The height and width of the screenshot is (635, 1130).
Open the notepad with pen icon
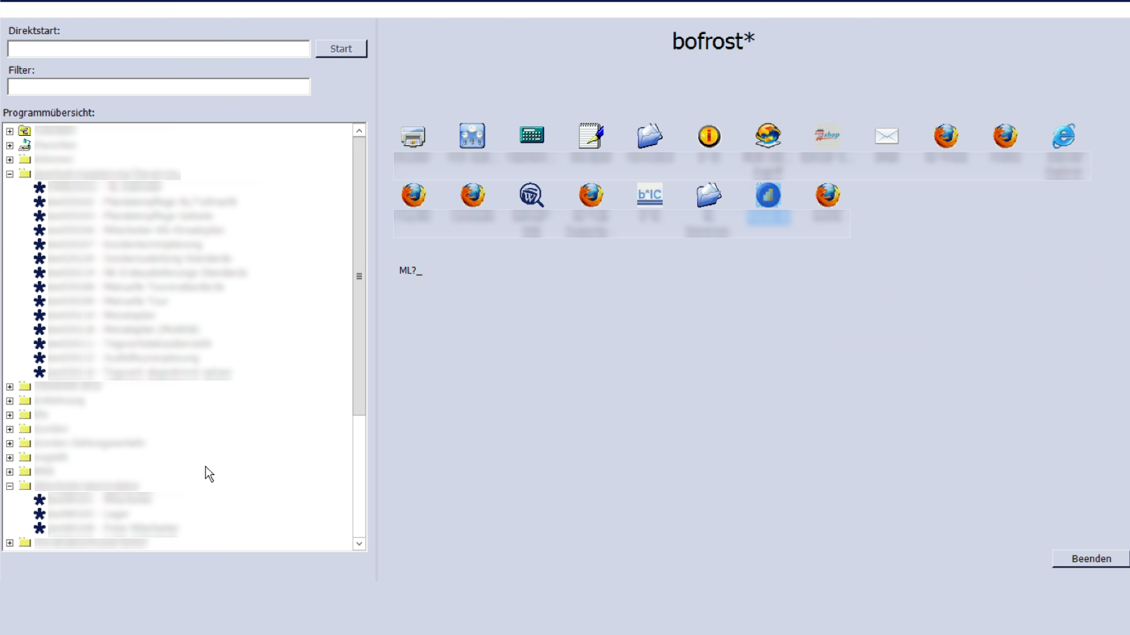[x=591, y=136]
